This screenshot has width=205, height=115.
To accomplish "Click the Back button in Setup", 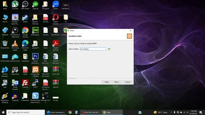I will tap(106, 82).
